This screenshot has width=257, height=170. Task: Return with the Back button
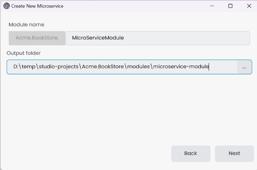click(x=191, y=153)
